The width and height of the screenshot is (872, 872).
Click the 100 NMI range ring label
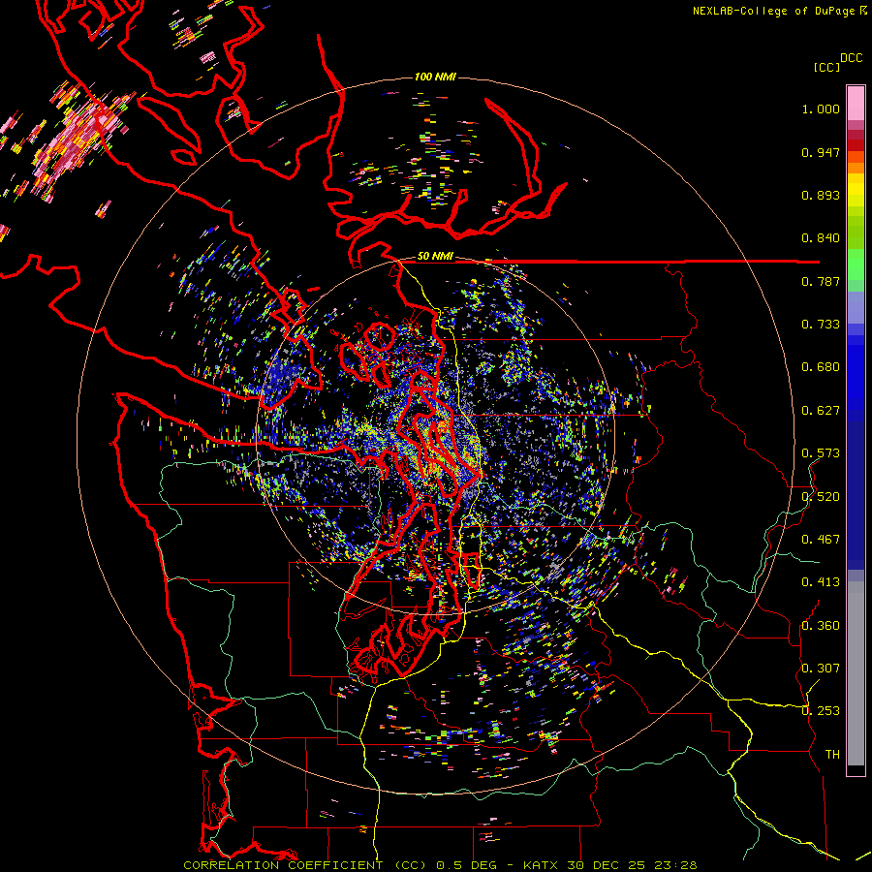point(435,77)
